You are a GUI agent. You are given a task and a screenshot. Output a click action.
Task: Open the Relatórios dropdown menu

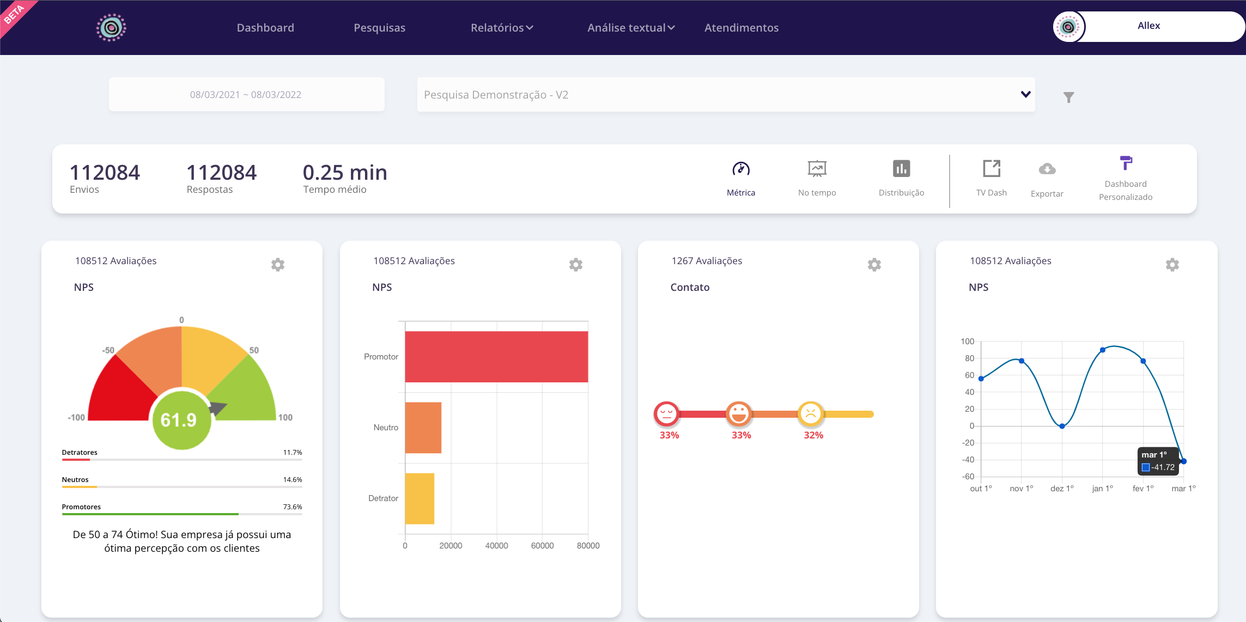502,27
